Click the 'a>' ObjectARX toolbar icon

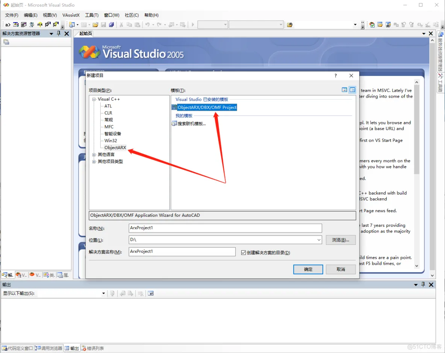pos(8,25)
